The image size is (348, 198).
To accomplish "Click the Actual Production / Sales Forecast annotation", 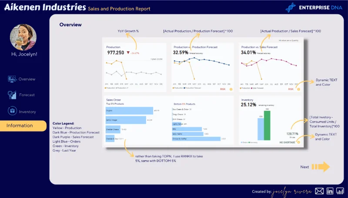I will [291, 31].
